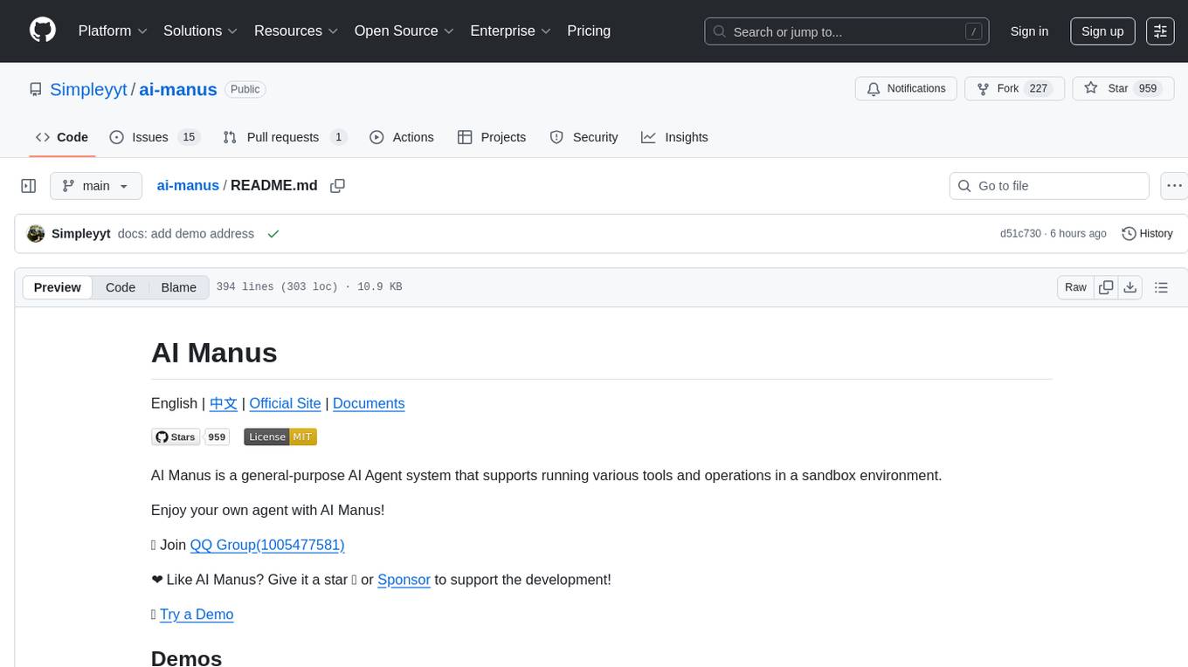Click the Sign up button
The width and height of the screenshot is (1188, 667).
[x=1102, y=31]
